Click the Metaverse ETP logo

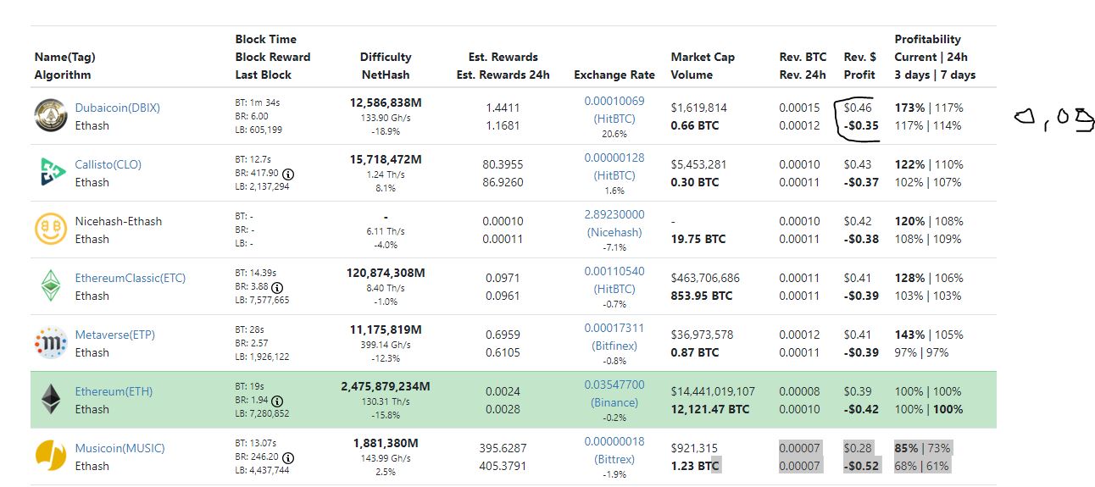pos(51,342)
